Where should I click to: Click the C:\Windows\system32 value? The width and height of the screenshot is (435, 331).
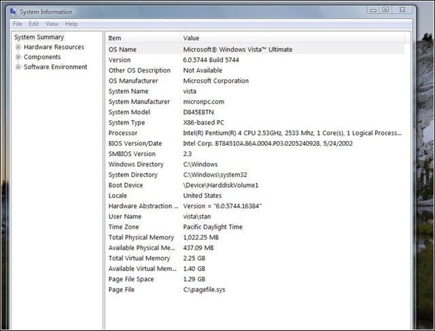[215, 175]
